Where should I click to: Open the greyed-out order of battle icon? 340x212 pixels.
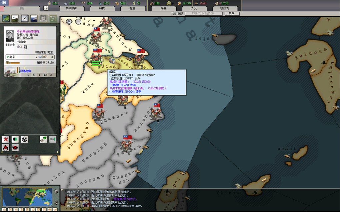tap(53, 18)
